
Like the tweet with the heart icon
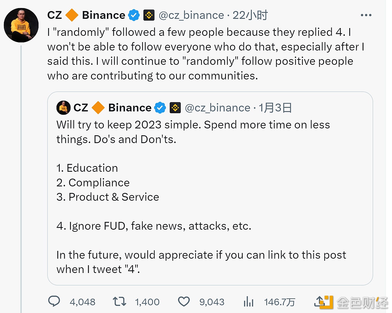[184, 301]
